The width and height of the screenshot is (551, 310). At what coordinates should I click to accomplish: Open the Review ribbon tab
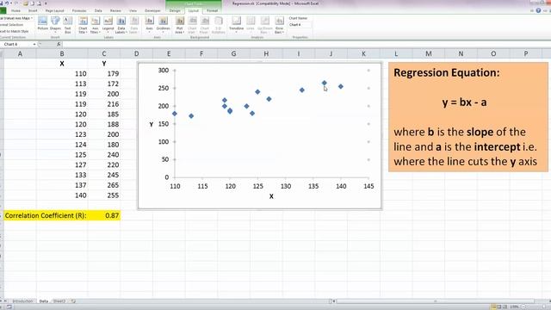coord(115,10)
